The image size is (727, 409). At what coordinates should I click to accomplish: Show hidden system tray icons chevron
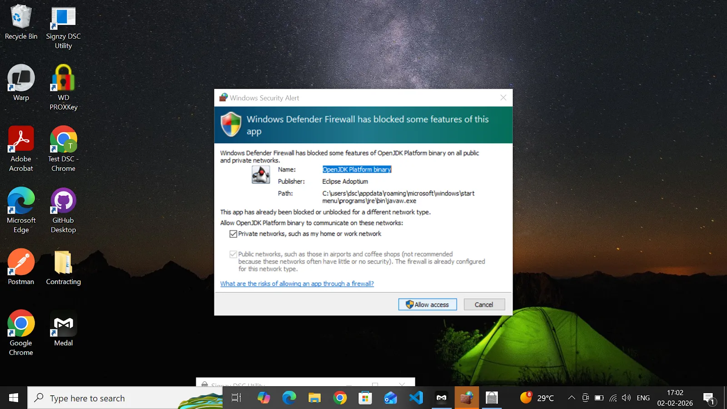coord(572,398)
